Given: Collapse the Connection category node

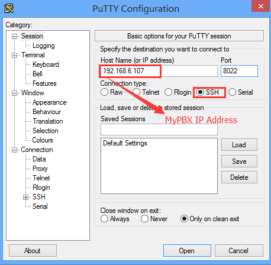Looking at the screenshot, I should tap(14, 150).
